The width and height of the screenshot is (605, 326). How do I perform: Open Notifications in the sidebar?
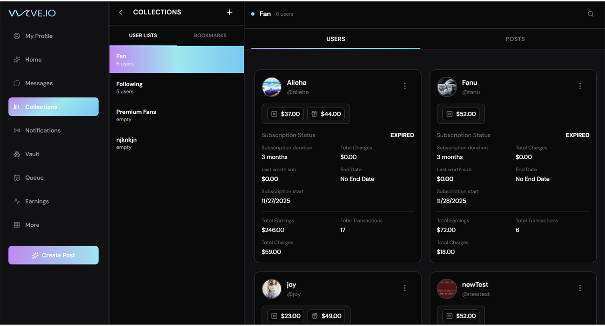[42, 130]
